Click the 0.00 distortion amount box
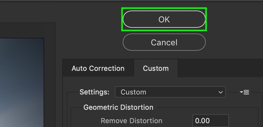This screenshot has width=263, height=127. [210, 121]
